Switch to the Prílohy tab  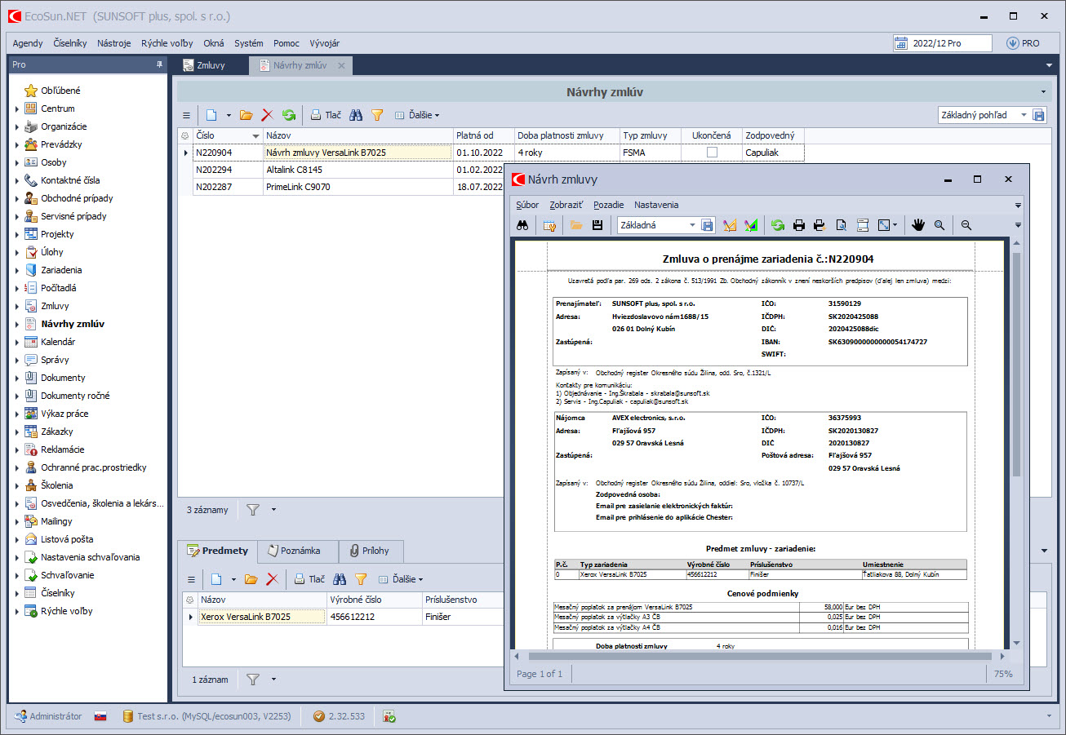click(x=370, y=551)
